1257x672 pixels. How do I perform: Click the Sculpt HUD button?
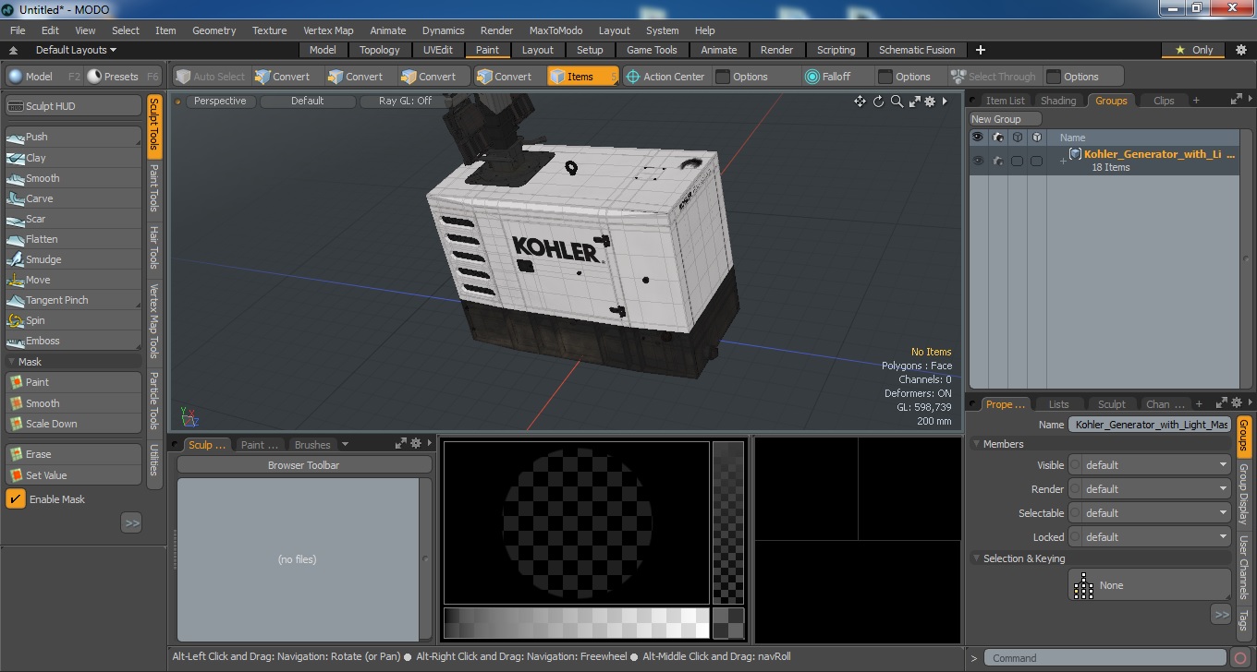pyautogui.click(x=73, y=106)
